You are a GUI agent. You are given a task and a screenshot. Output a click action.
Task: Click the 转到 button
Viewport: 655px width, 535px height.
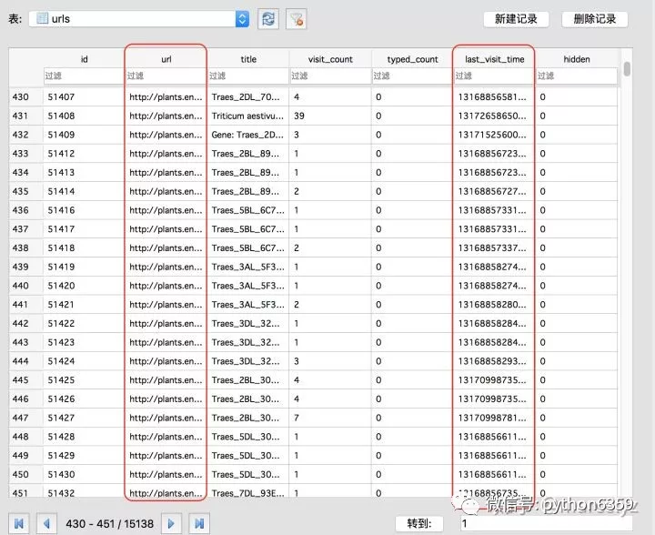point(419,523)
